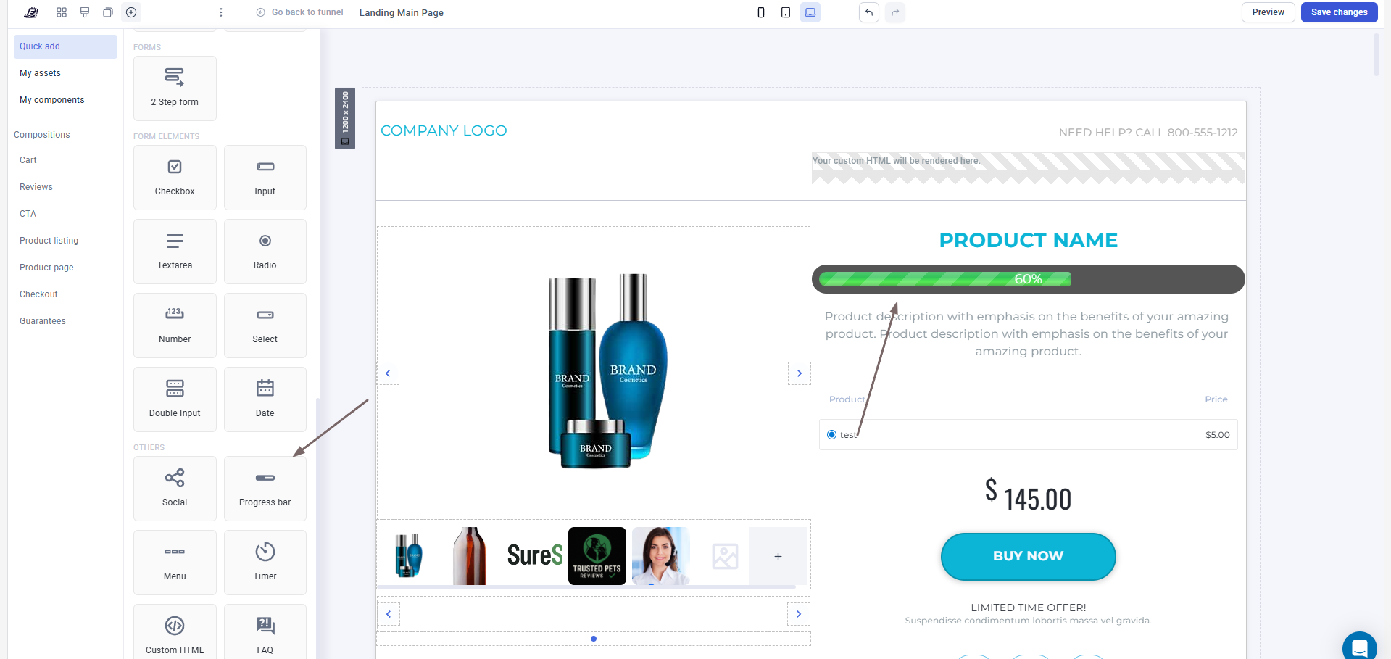Screen dimensions: 1391x659
Task: Open the three-dot options menu
Action: tap(221, 12)
